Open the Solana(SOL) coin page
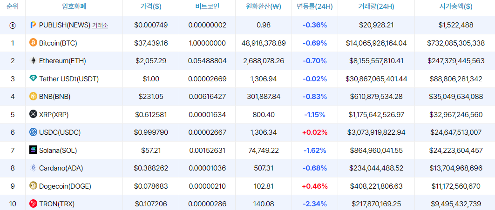495x210 pixels. pyautogui.click(x=58, y=151)
